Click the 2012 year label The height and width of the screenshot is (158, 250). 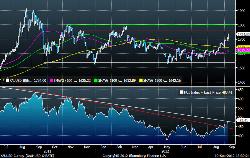[x=165, y=151]
